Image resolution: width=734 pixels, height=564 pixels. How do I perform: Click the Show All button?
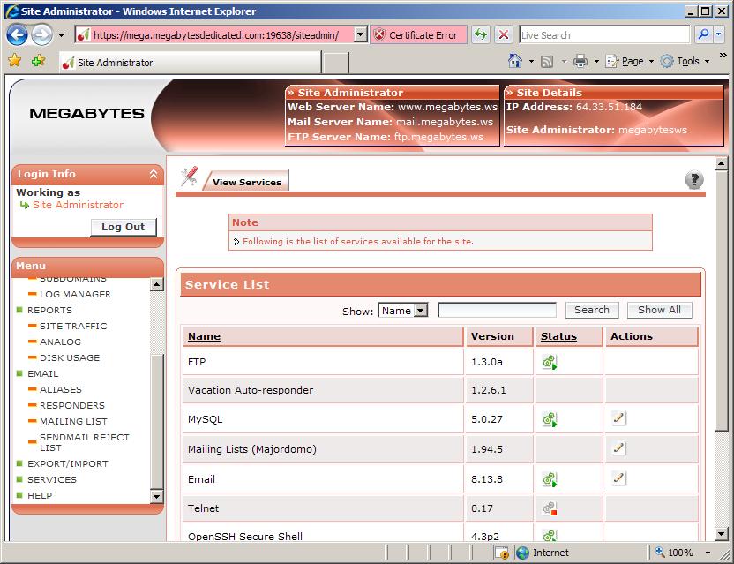click(659, 310)
